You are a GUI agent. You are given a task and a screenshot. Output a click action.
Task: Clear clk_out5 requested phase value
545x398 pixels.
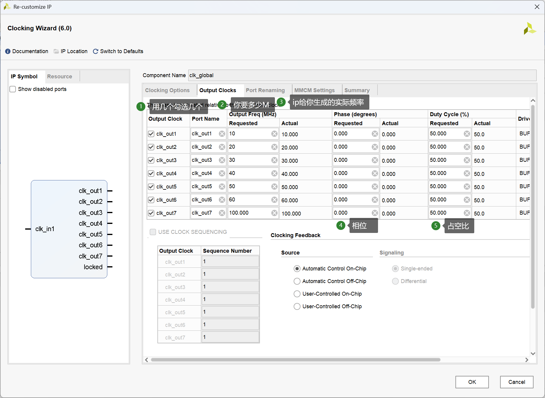pos(375,187)
